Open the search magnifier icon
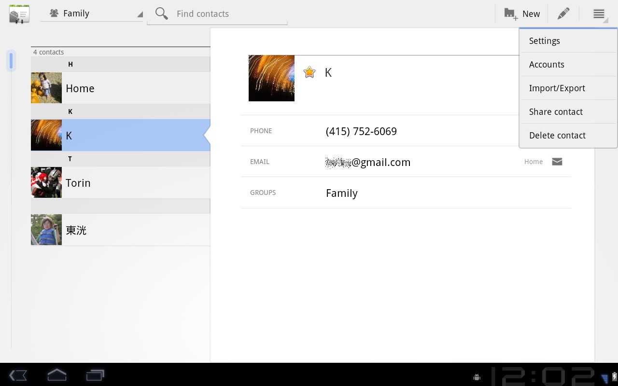Viewport: 618px width, 386px height. click(x=161, y=14)
